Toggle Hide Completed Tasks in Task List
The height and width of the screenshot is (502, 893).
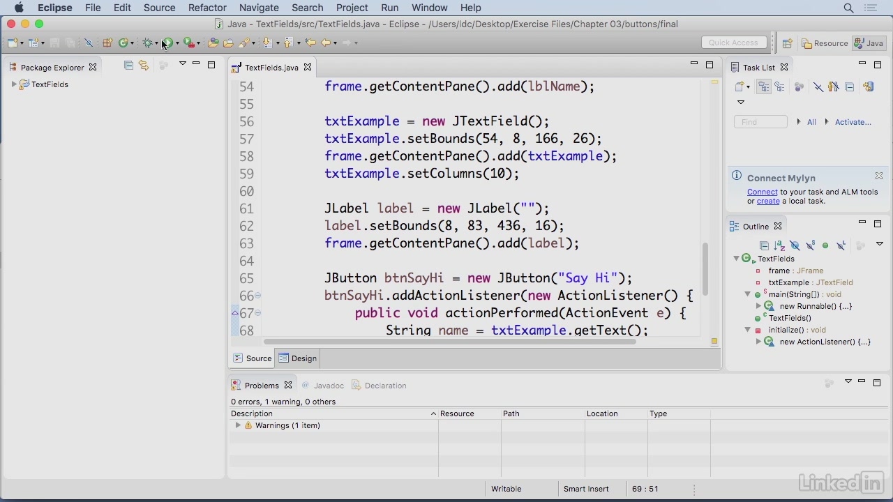point(818,87)
